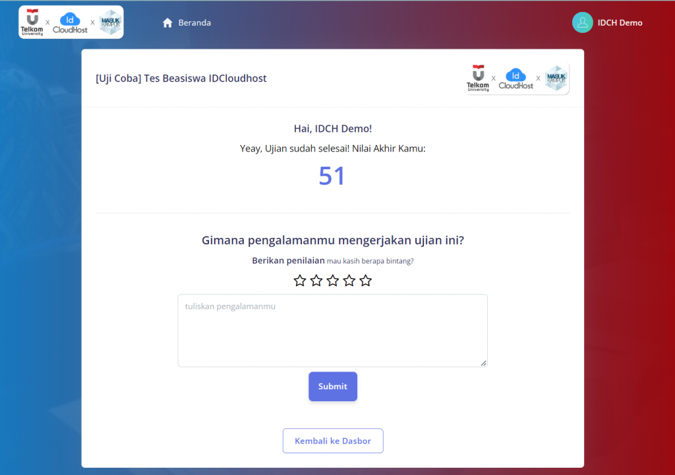
Task: Open the IDCH Demo account menu
Action: point(620,23)
